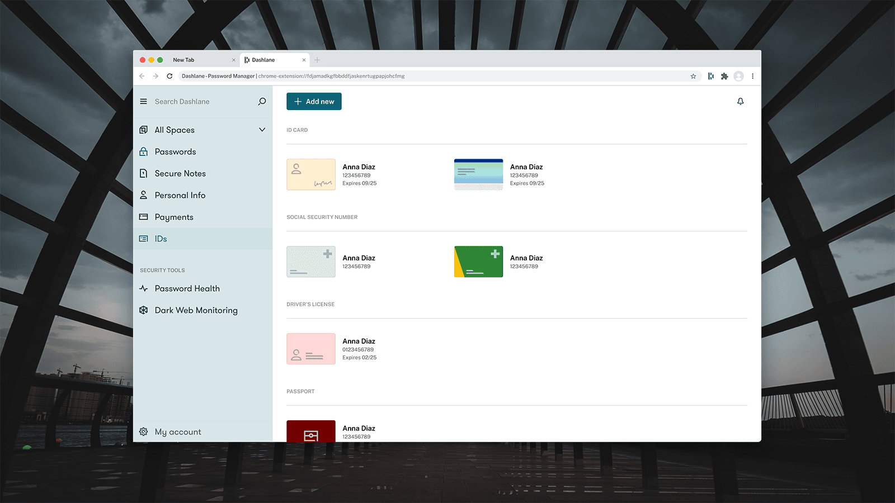Click Anna Diaz name on passport entry

(x=359, y=429)
